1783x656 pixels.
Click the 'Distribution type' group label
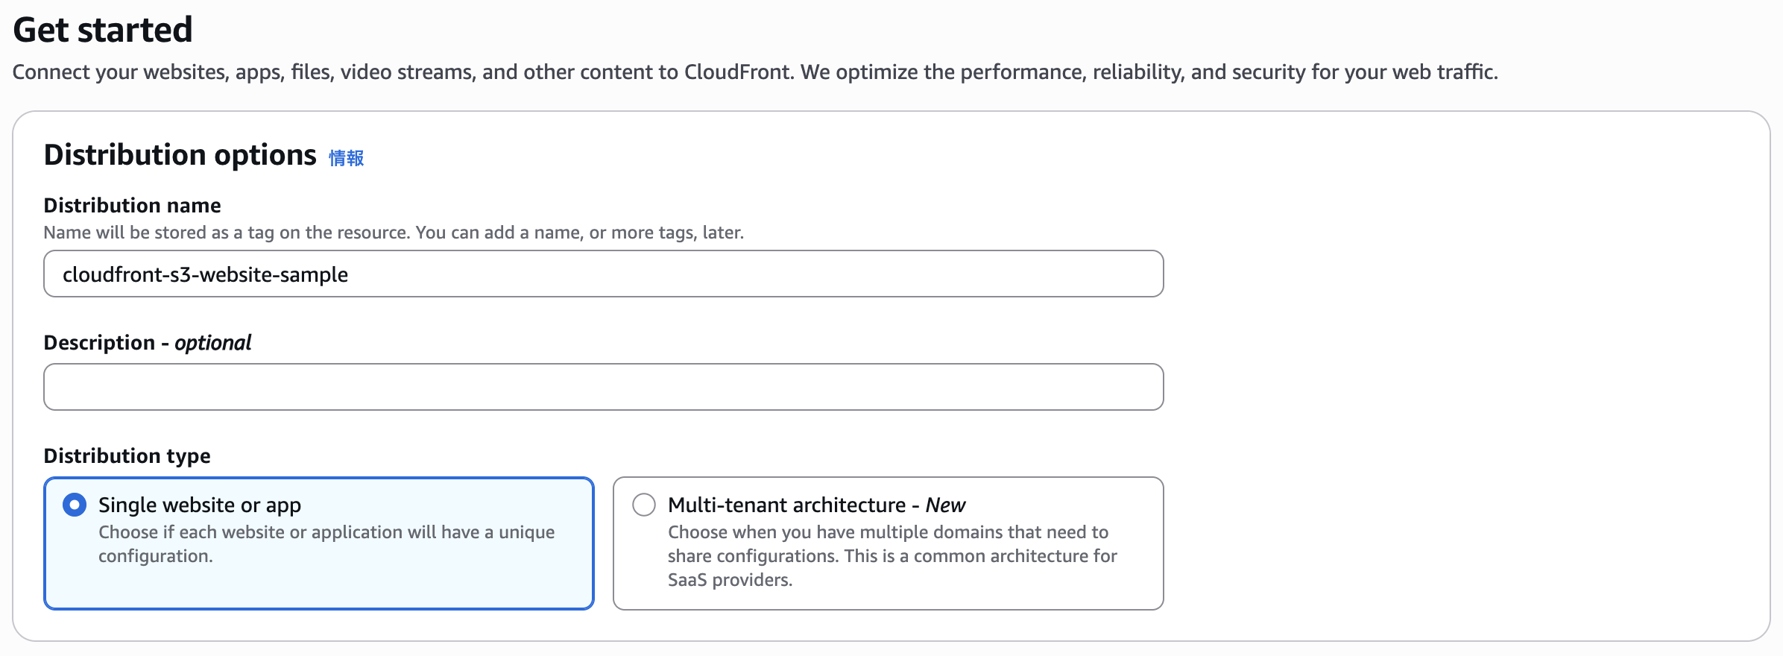coord(127,455)
